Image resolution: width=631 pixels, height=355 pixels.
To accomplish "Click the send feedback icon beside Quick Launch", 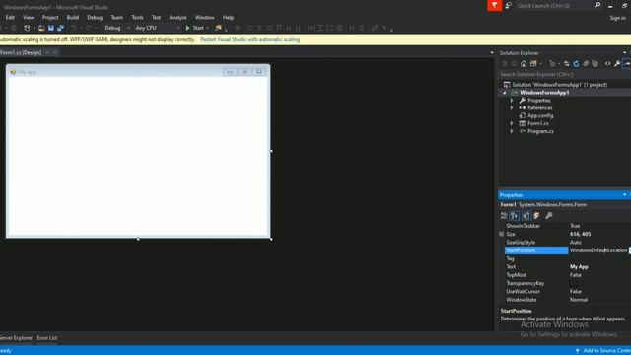I will pyautogui.click(x=509, y=5).
